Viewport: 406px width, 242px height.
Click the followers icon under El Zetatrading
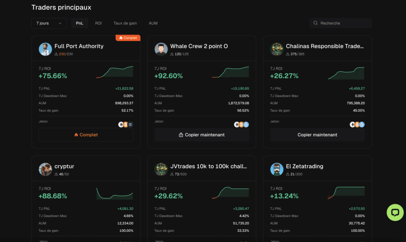[288, 175]
